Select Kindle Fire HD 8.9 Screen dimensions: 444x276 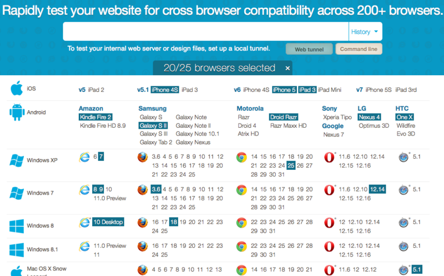[x=103, y=126]
